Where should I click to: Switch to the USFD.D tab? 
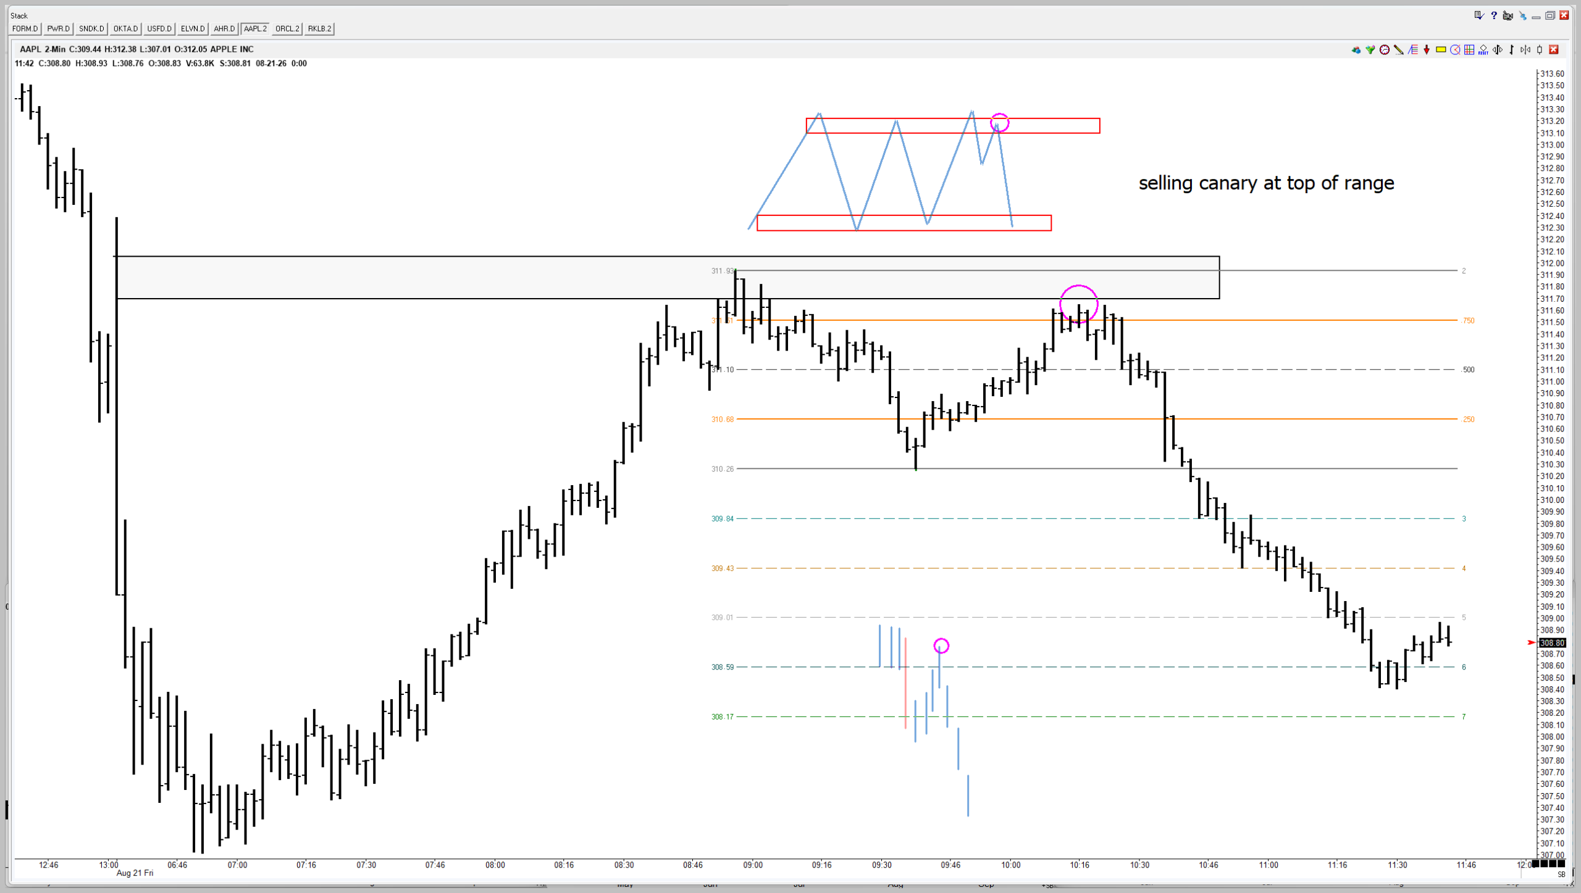pyautogui.click(x=159, y=29)
